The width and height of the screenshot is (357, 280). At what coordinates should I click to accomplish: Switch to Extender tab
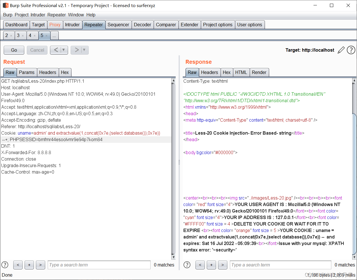[x=190, y=25]
